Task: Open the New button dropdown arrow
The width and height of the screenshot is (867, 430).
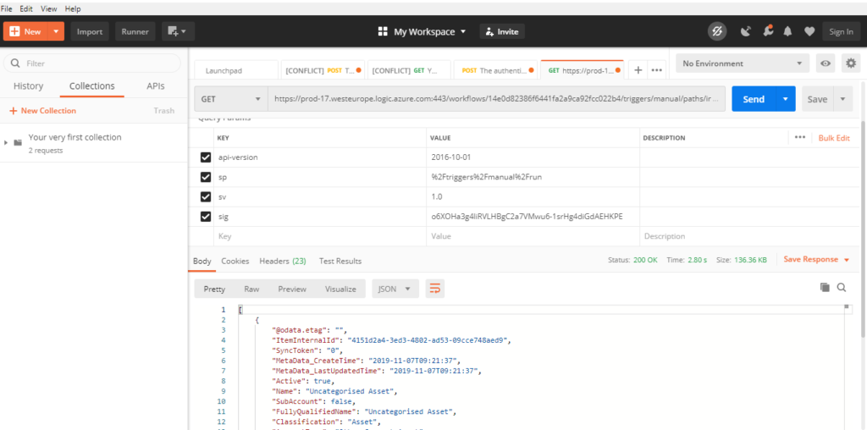Action: coord(56,31)
